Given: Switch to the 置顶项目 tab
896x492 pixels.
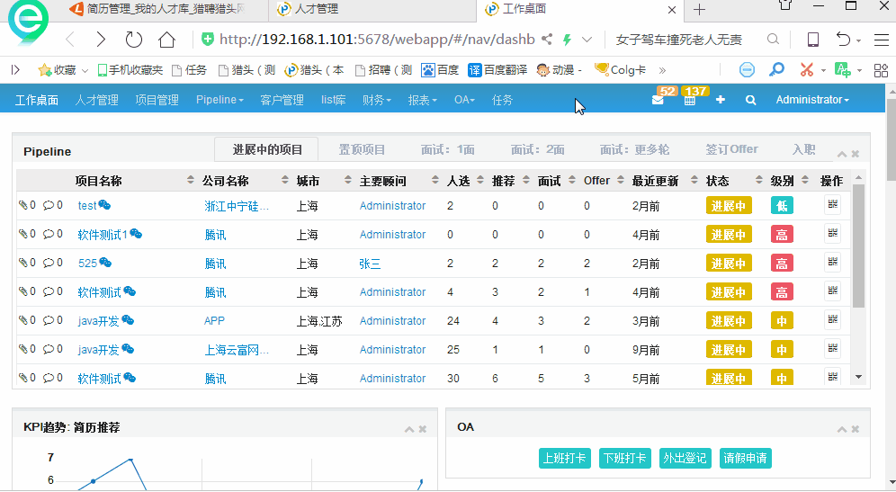Looking at the screenshot, I should 362,150.
